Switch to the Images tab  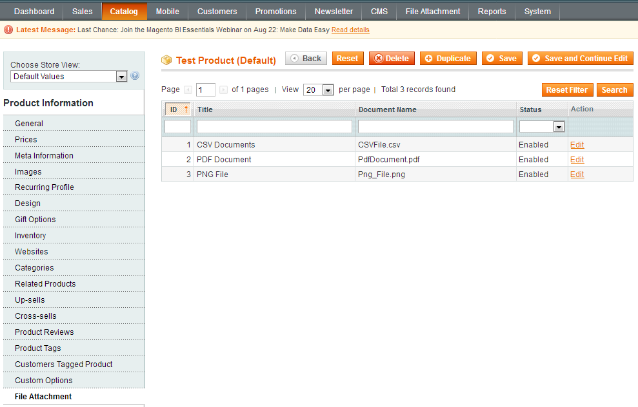[x=28, y=172]
